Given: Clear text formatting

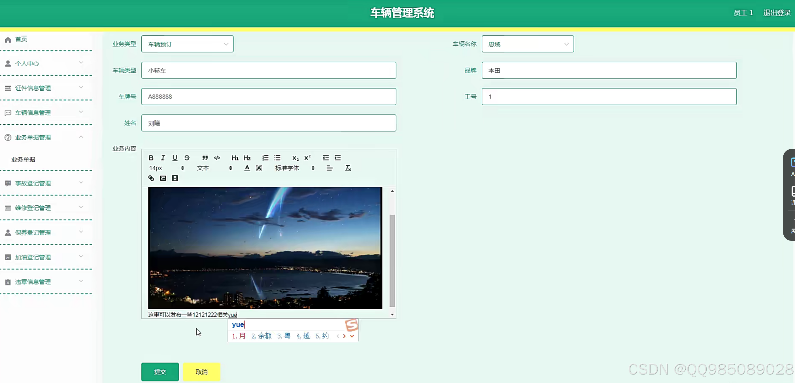Looking at the screenshot, I should pos(348,168).
